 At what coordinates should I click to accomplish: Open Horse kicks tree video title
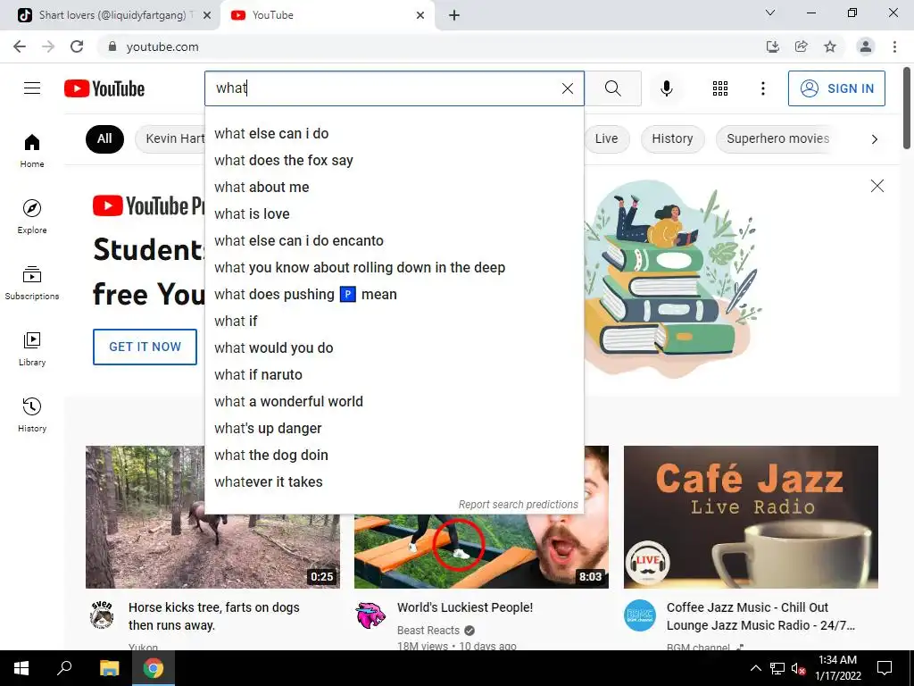[x=214, y=616]
